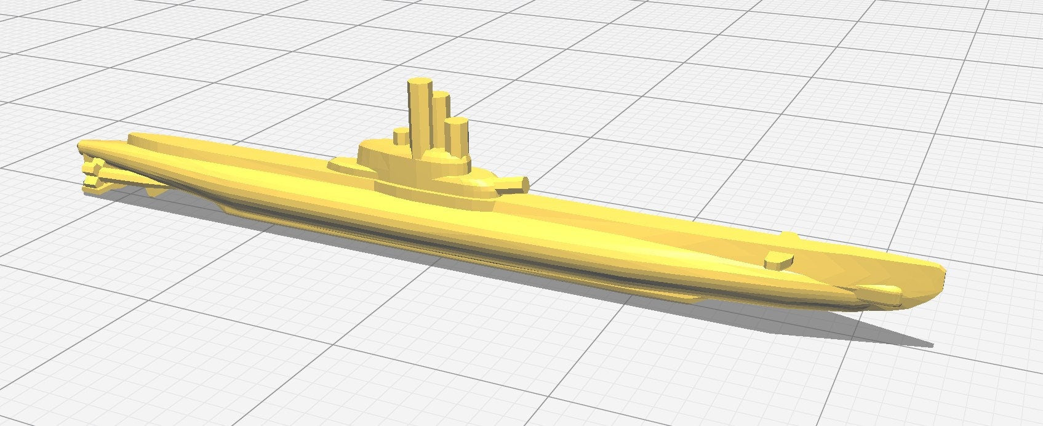
Task: Click the small bow plane block near the bow
Action: coord(778,261)
